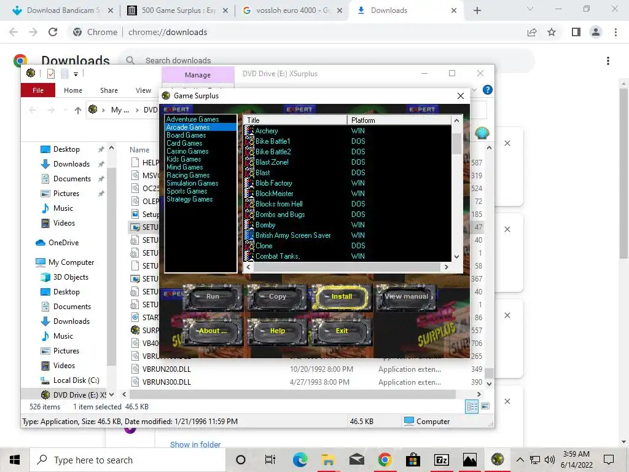
Task: Click Explorer help question mark icon
Action: coord(487,90)
